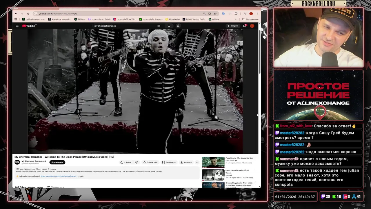The image size is (371, 209).
Task: Go forward in browser history
Action: pyautogui.click(x=22, y=14)
